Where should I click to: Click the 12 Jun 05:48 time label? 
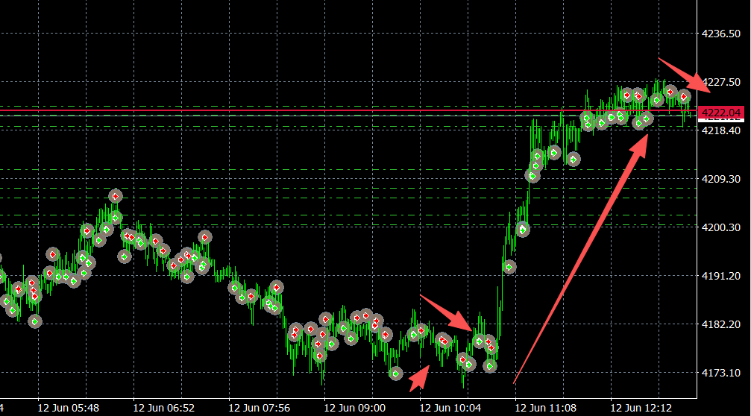(69, 409)
